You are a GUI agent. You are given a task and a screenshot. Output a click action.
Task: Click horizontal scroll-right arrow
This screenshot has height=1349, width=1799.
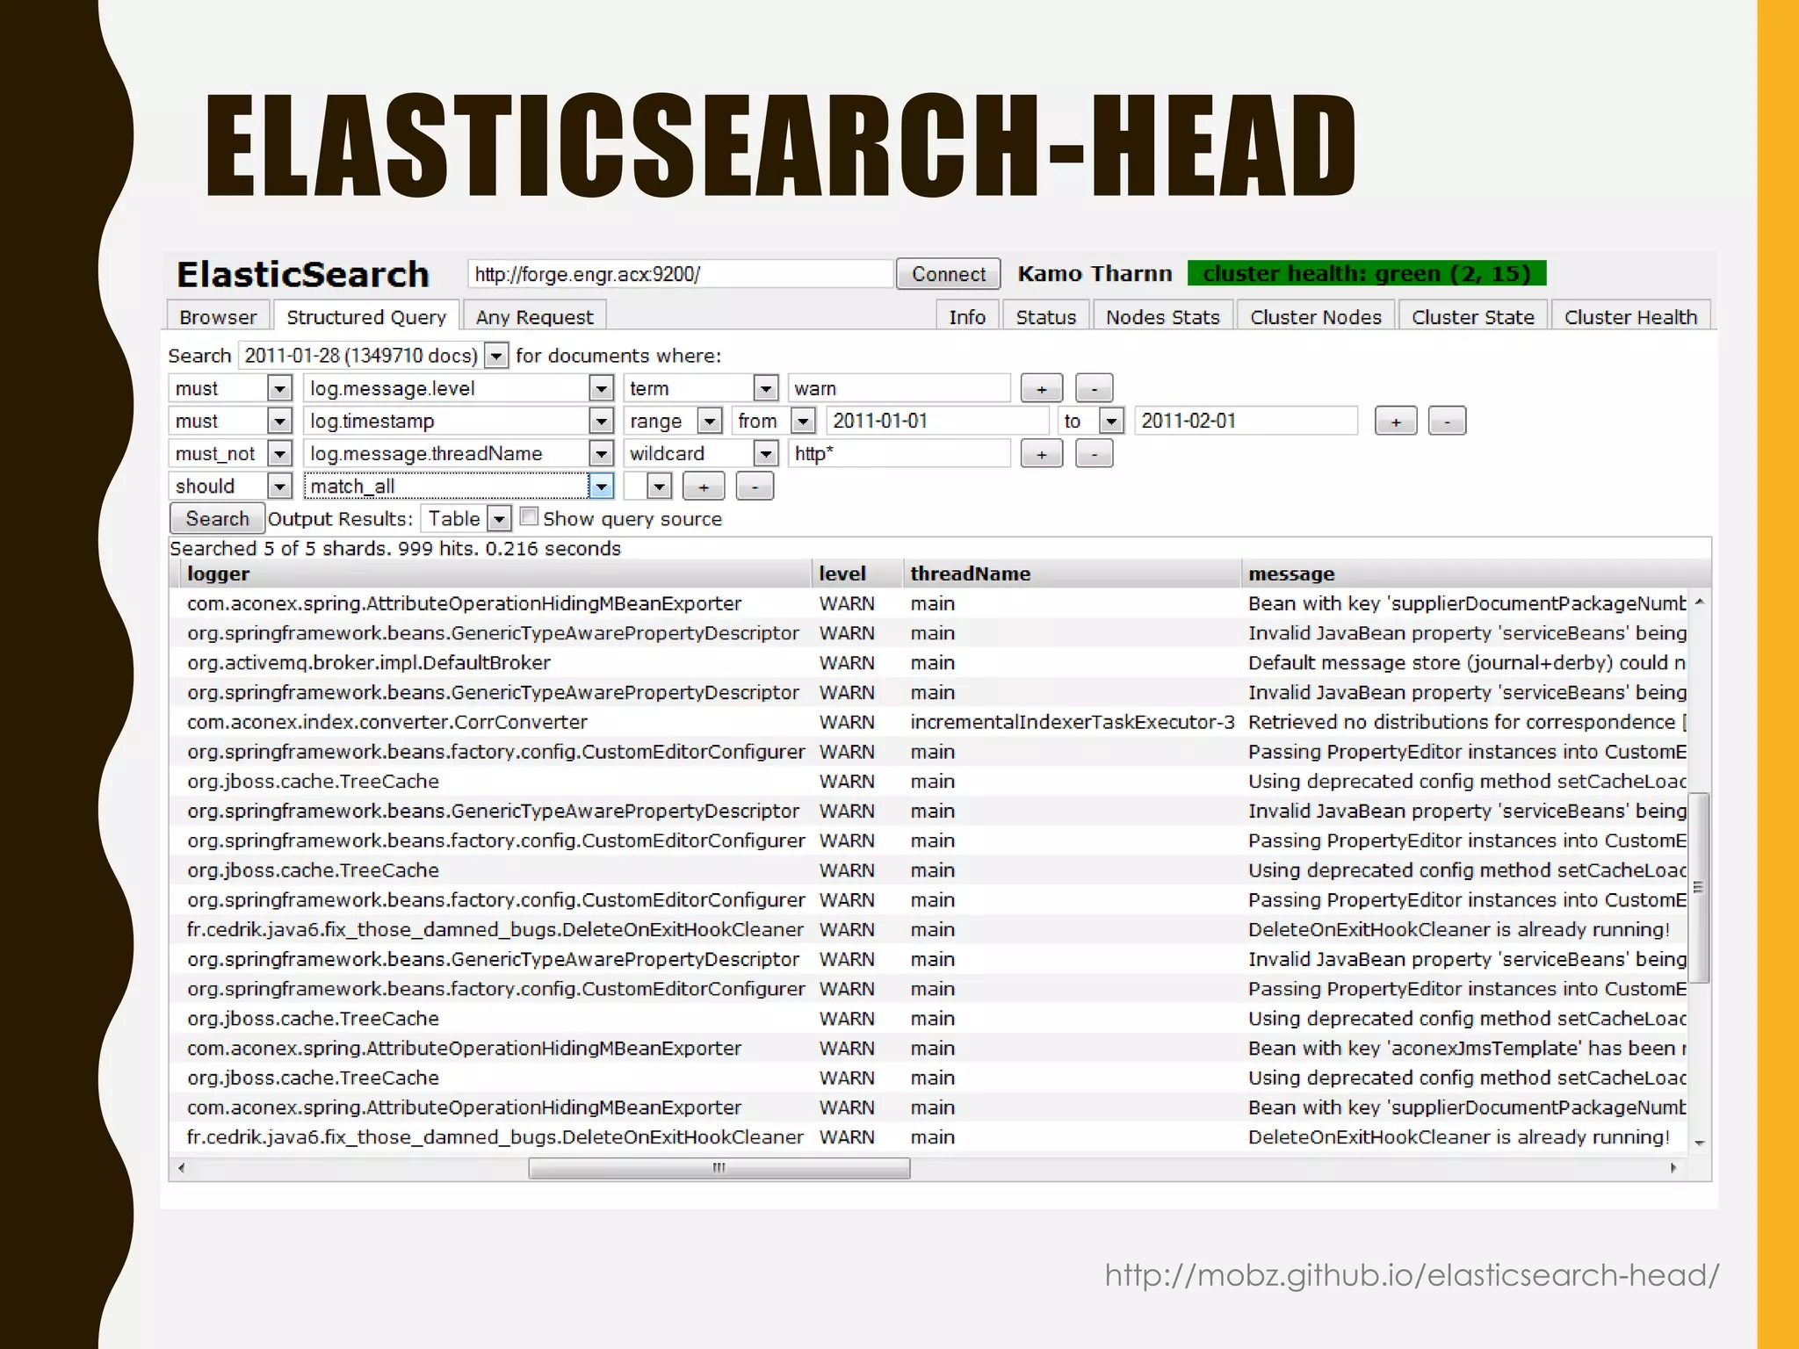[x=1673, y=1168]
